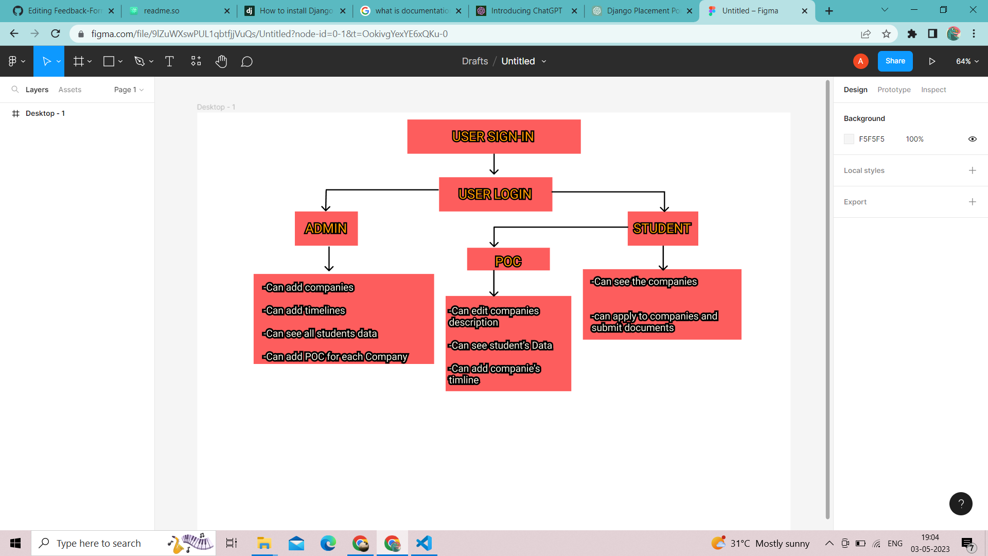Select the Pen tool
This screenshot has width=988, height=556.
pyautogui.click(x=139, y=61)
